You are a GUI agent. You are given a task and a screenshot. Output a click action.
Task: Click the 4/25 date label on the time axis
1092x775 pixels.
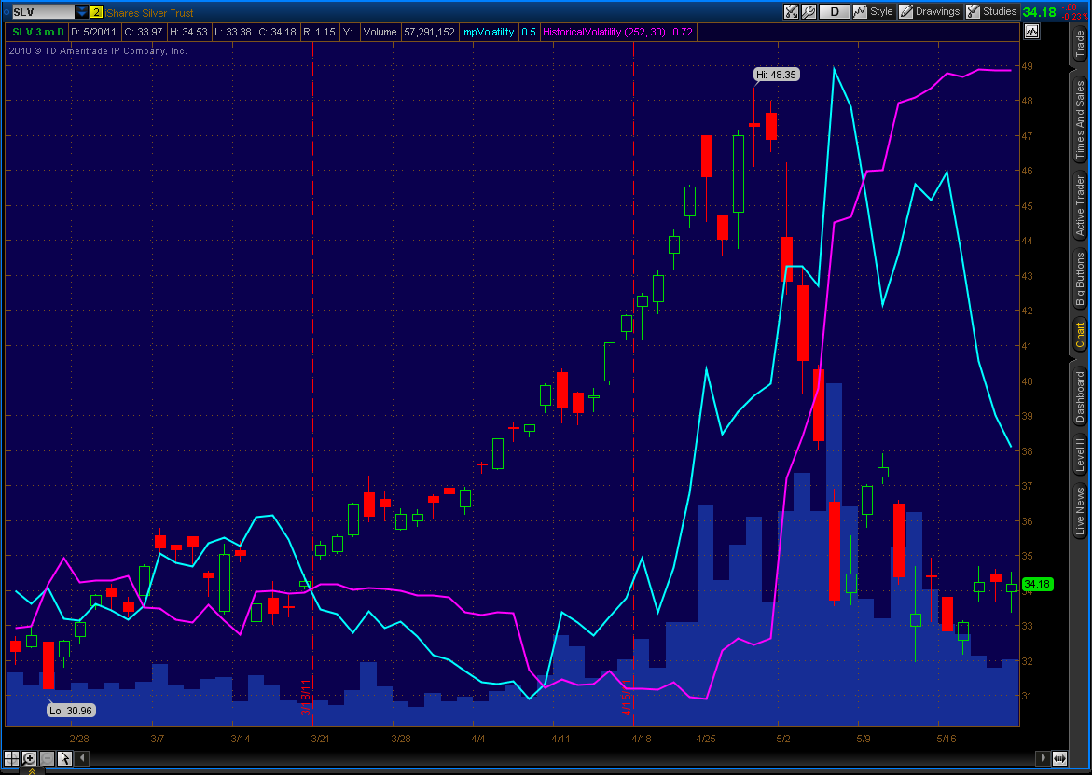(x=706, y=739)
